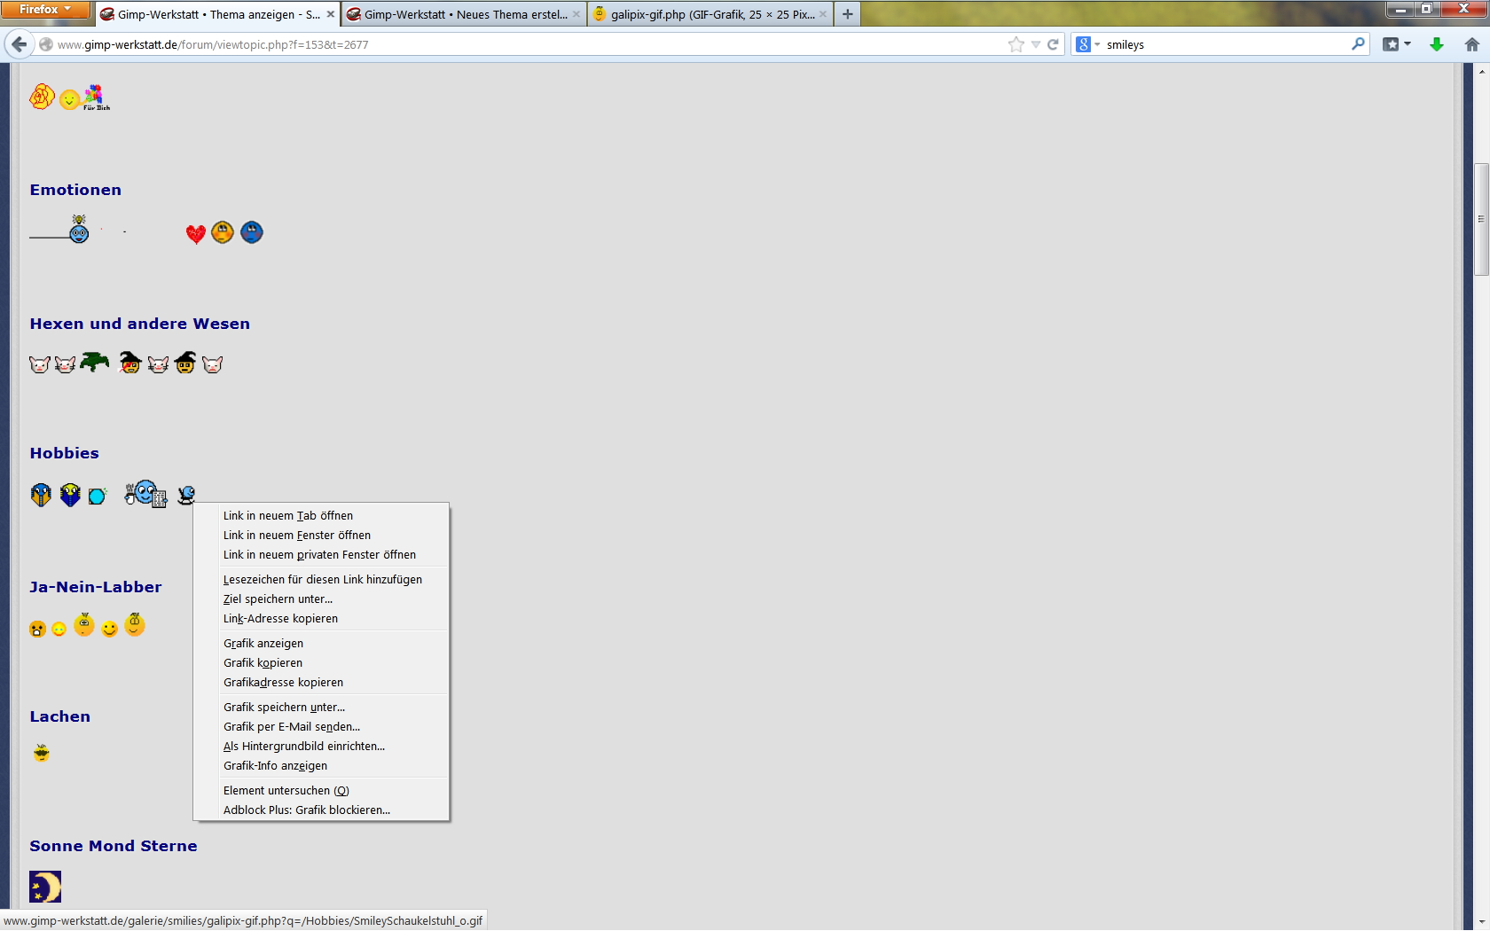Click the 'Ja-Nein-Labber' heading
This screenshot has width=1490, height=931.
point(96,587)
